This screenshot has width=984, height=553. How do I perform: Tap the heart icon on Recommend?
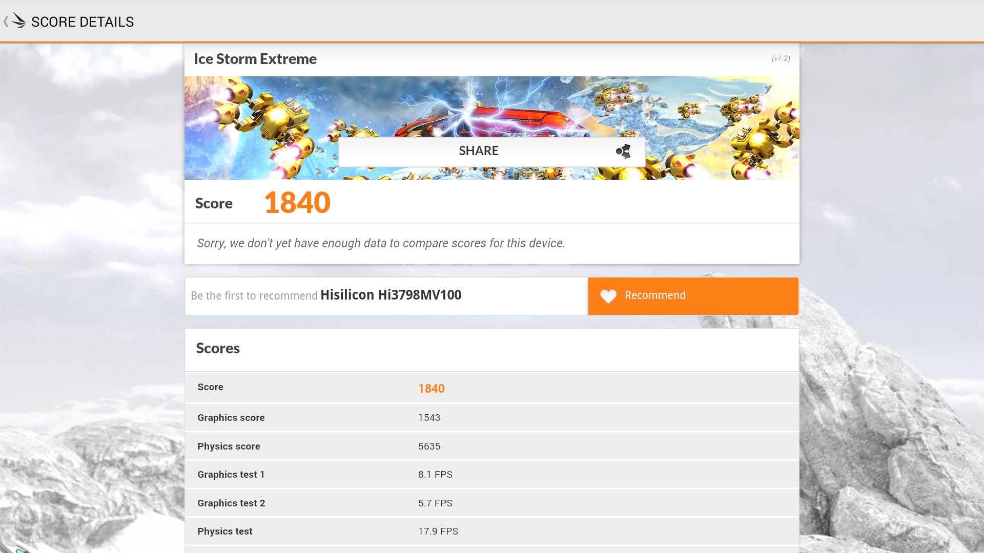click(608, 296)
